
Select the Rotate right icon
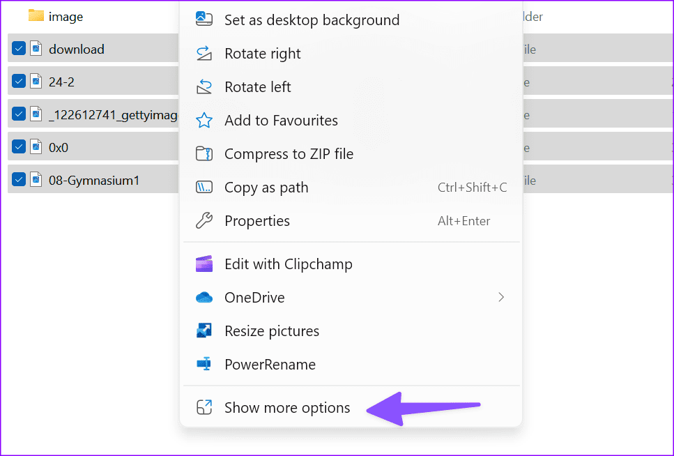tap(204, 53)
